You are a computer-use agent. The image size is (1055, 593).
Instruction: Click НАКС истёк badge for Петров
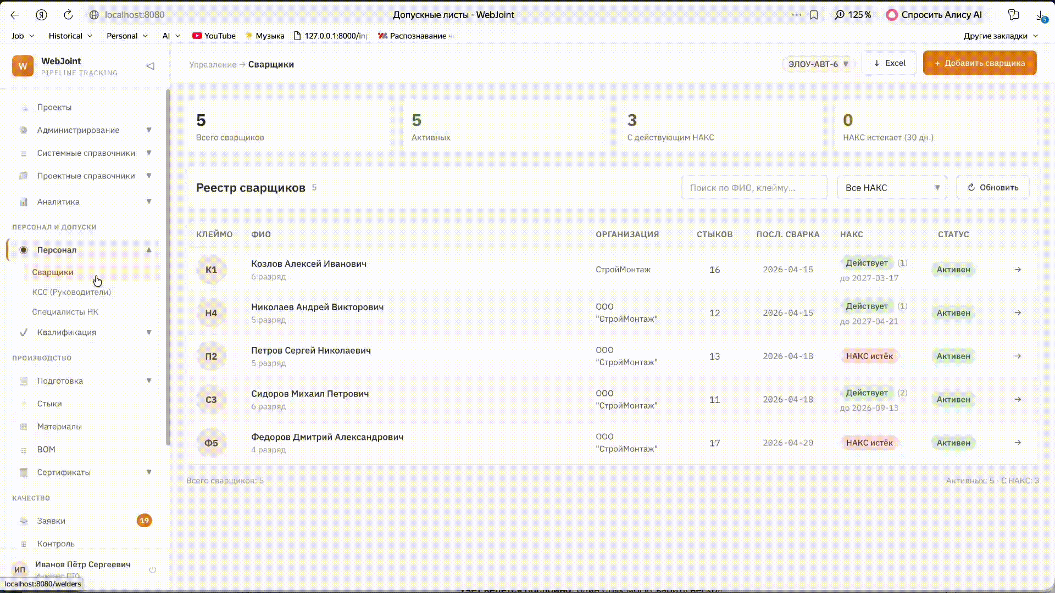(x=869, y=356)
